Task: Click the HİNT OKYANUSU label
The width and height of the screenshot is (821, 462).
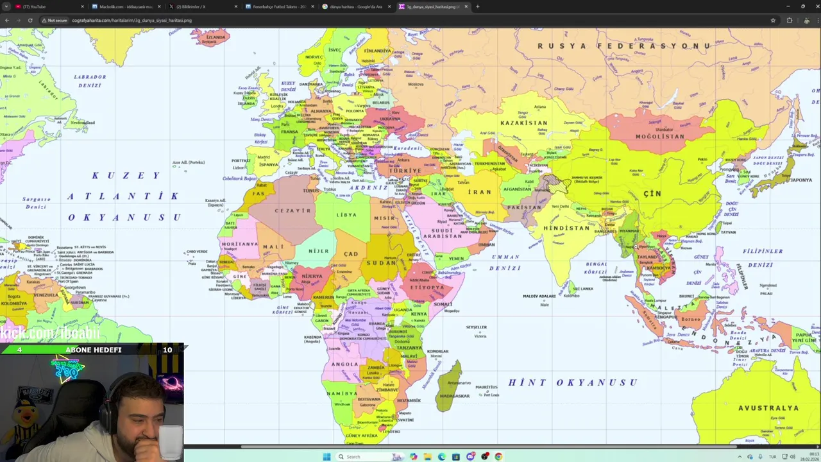Action: 573,382
